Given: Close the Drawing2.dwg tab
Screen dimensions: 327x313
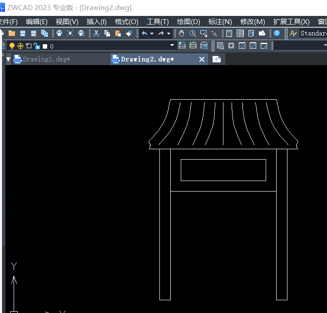Looking at the screenshot, I should tap(202, 60).
